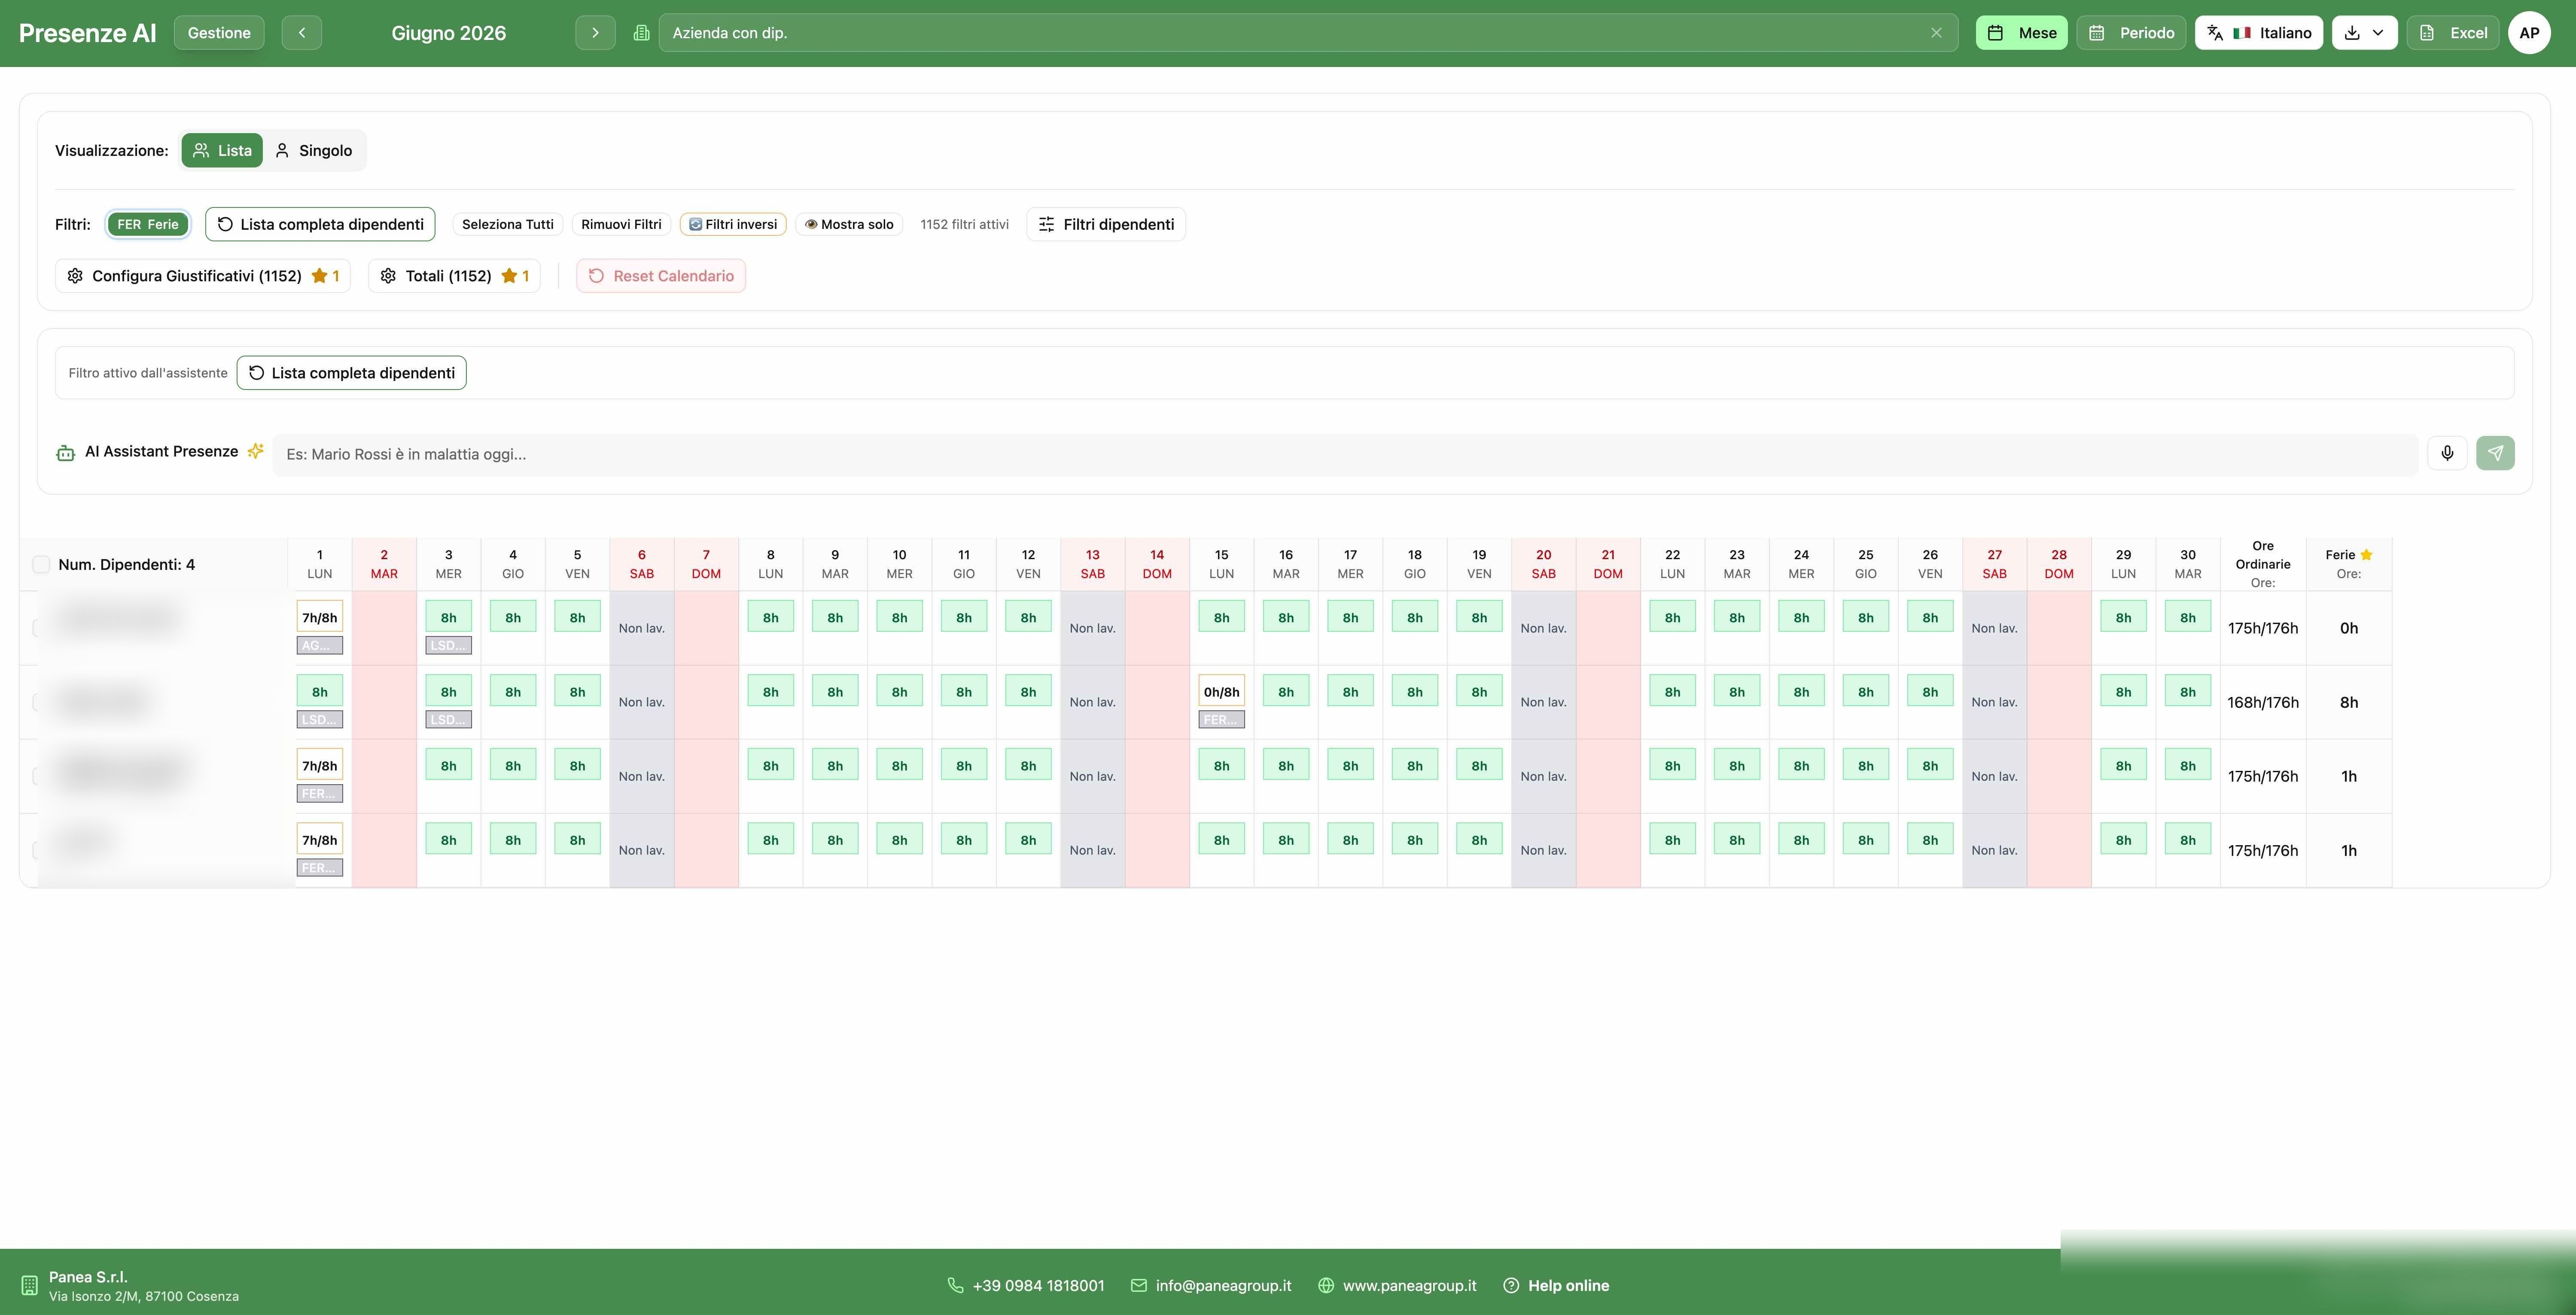Viewport: 2576px width, 1315px height.
Task: Click 'Lista completa dipendenti' in the Filtri row
Action: [320, 224]
